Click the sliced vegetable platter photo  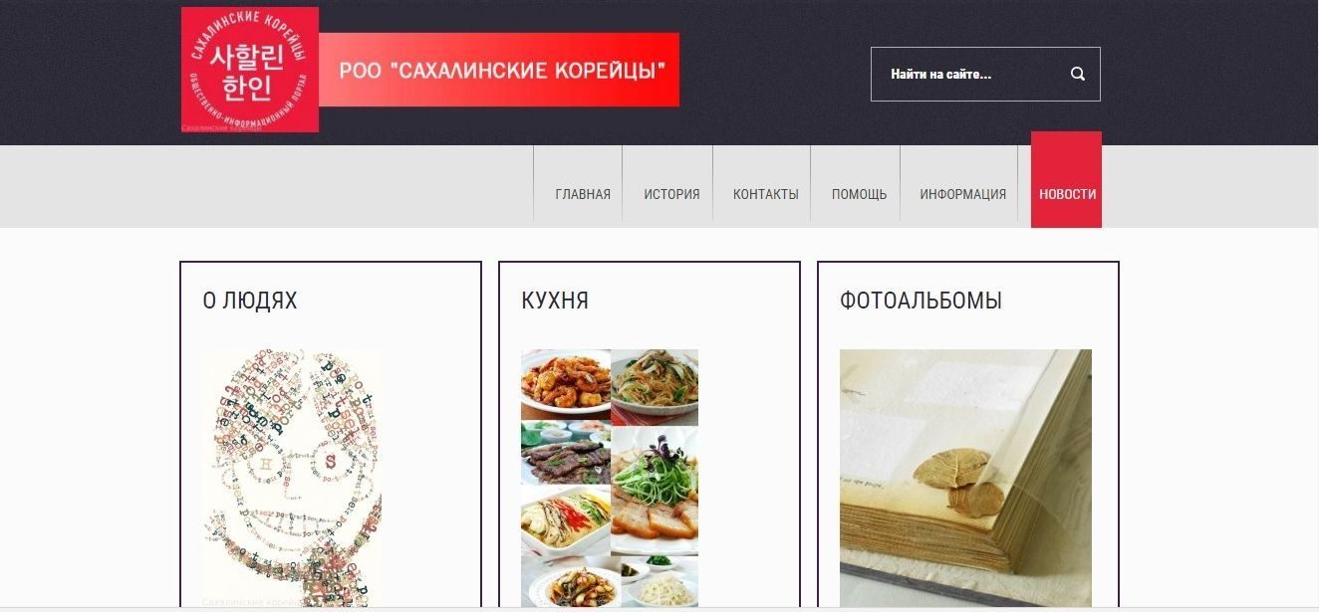[x=565, y=522]
